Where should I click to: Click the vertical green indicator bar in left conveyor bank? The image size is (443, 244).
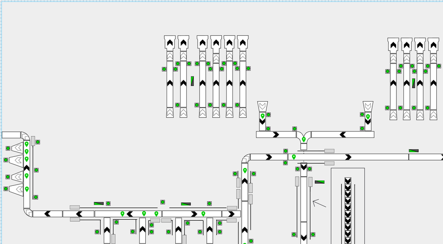(192, 81)
